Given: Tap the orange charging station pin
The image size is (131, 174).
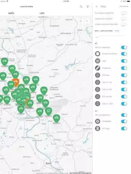Looking at the screenshot, I should [x=16, y=82].
